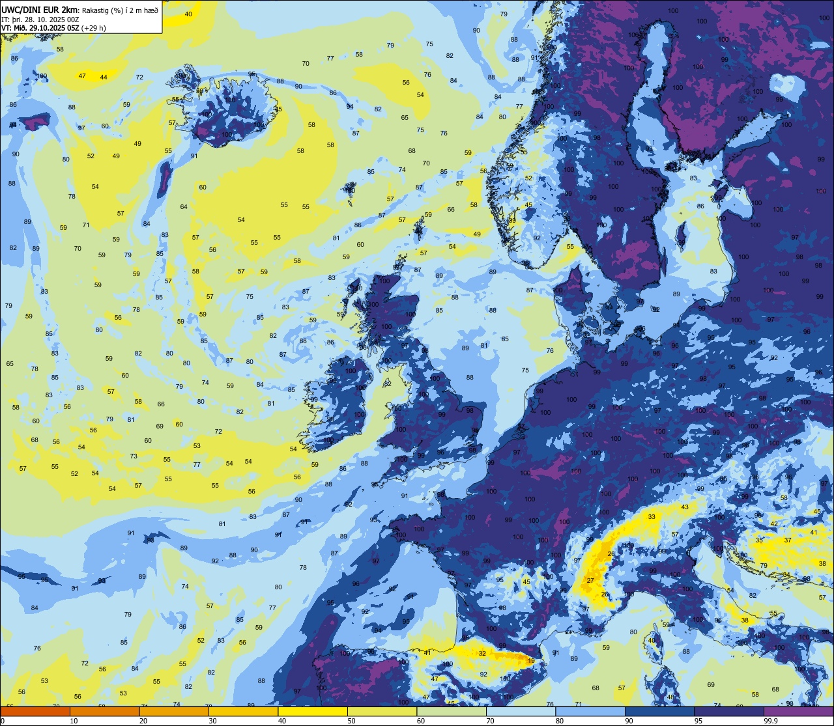Click the 'Rakastig (%) í 2 m hæð' label

119,9
